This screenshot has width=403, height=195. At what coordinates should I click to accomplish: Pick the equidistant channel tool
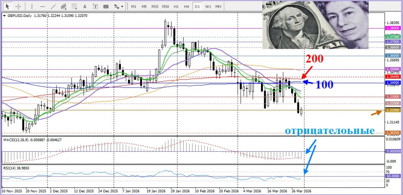[x=64, y=7]
